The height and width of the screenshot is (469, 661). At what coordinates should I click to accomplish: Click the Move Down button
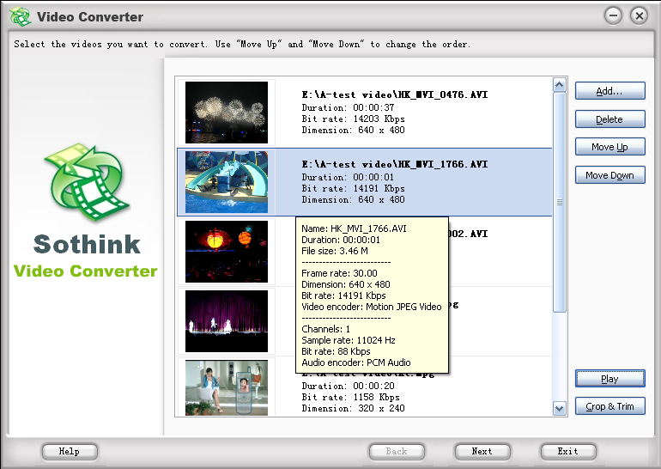[x=610, y=175]
